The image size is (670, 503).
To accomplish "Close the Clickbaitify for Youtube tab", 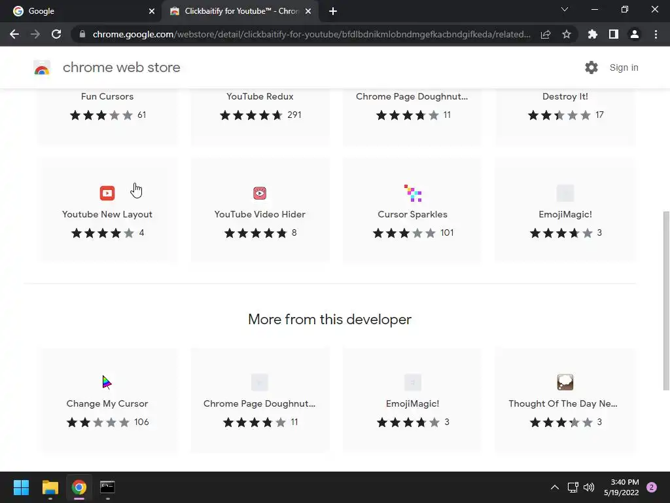I will 308,11.
